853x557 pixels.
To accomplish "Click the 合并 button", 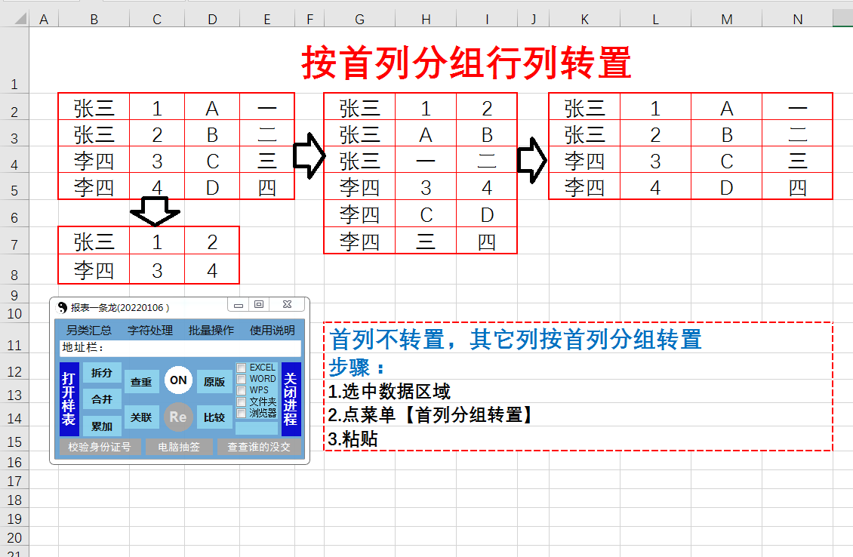I will [x=102, y=399].
